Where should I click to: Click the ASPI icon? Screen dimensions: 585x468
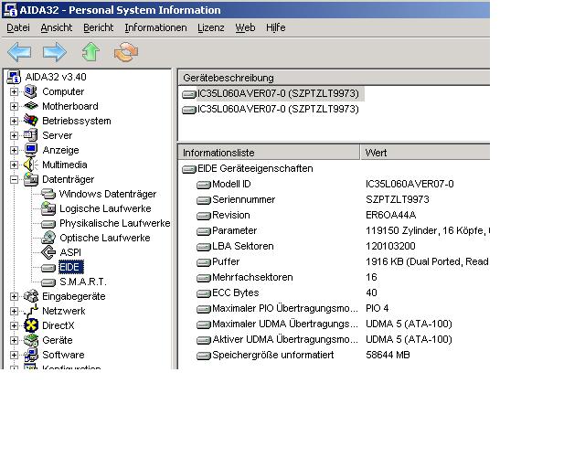pos(48,252)
